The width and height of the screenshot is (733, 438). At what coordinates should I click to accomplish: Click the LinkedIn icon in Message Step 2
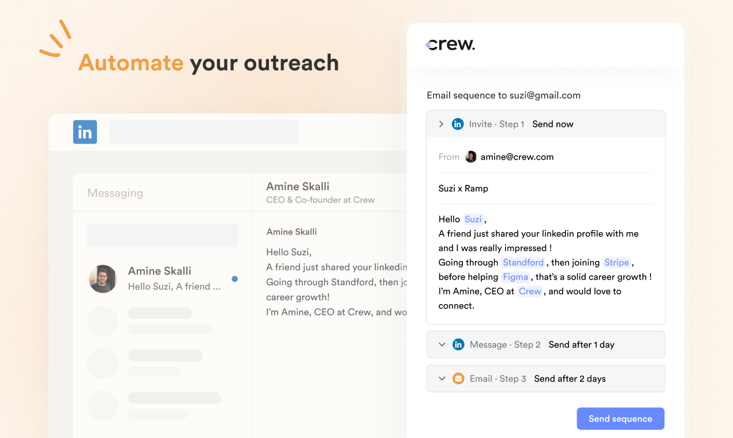[458, 345]
